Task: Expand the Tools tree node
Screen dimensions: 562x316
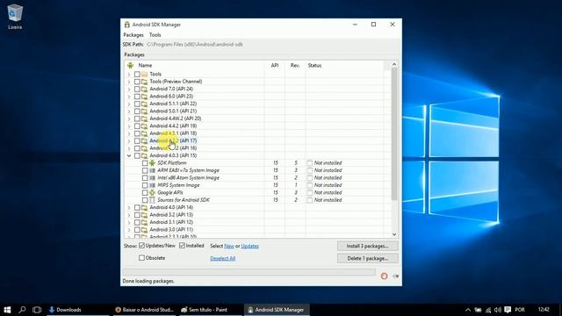Action: 129,74
